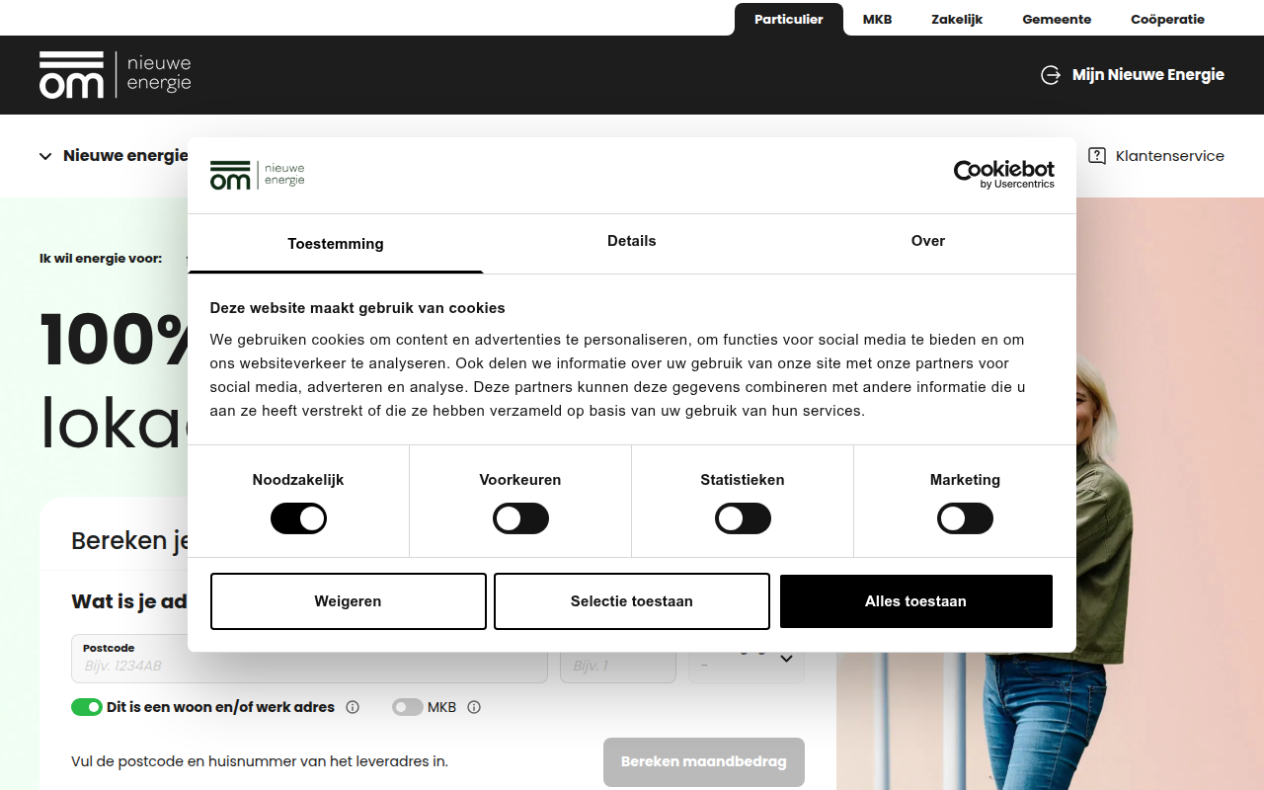
Task: Toggle the Noodzakelijk cookie switch
Action: pyautogui.click(x=298, y=518)
